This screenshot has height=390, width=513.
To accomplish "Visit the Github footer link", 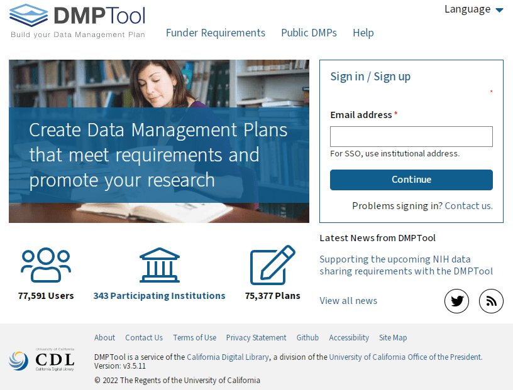I will [307, 337].
